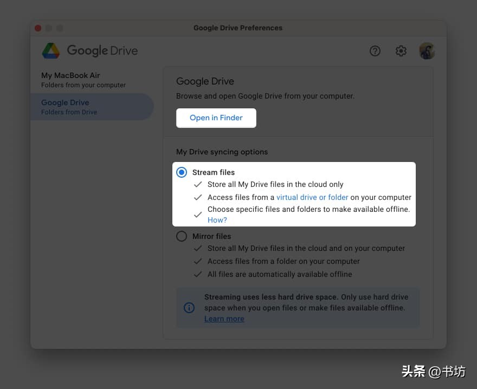Click the Open in Finder button
The height and width of the screenshot is (389, 477).
click(x=216, y=118)
